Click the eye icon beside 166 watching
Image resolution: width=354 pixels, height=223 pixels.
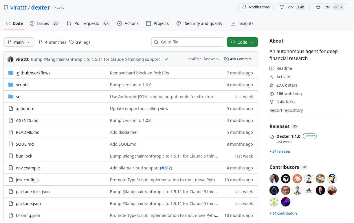point(272,94)
